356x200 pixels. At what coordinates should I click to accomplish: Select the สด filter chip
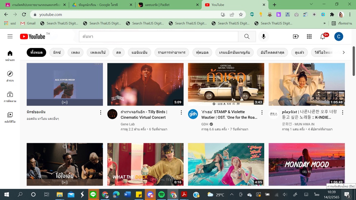[x=119, y=52]
